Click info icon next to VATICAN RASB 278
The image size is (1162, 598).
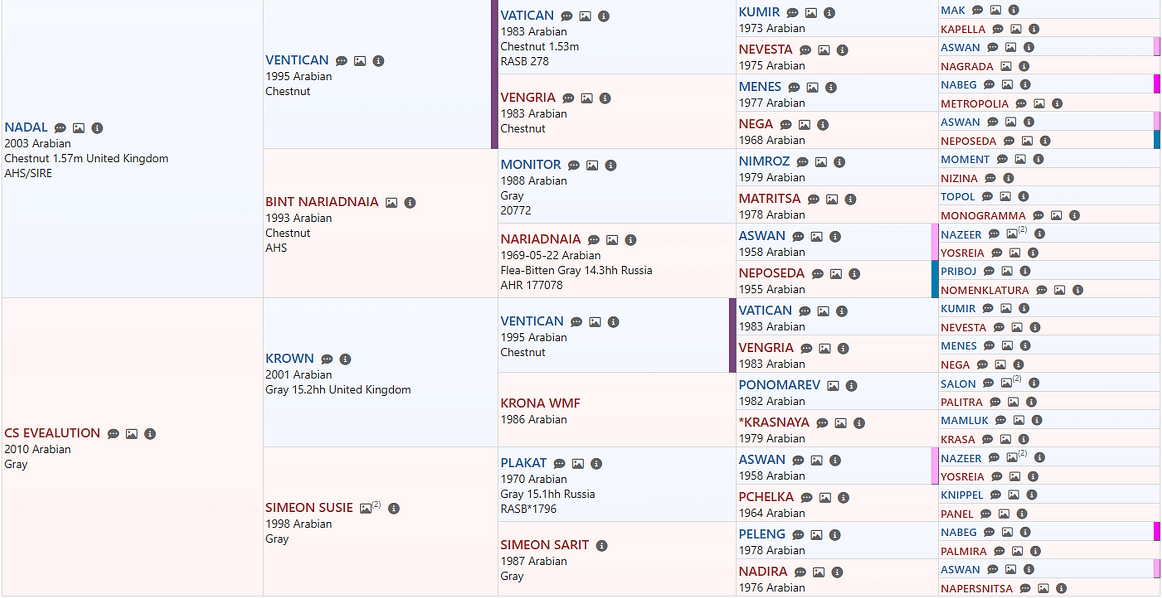click(604, 16)
